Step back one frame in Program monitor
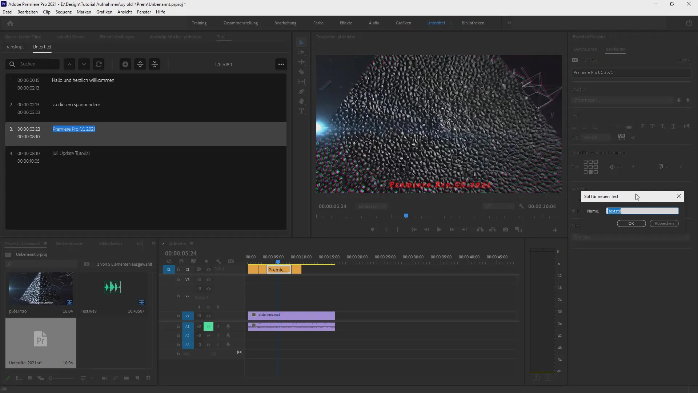This screenshot has width=698, height=393. [x=426, y=230]
